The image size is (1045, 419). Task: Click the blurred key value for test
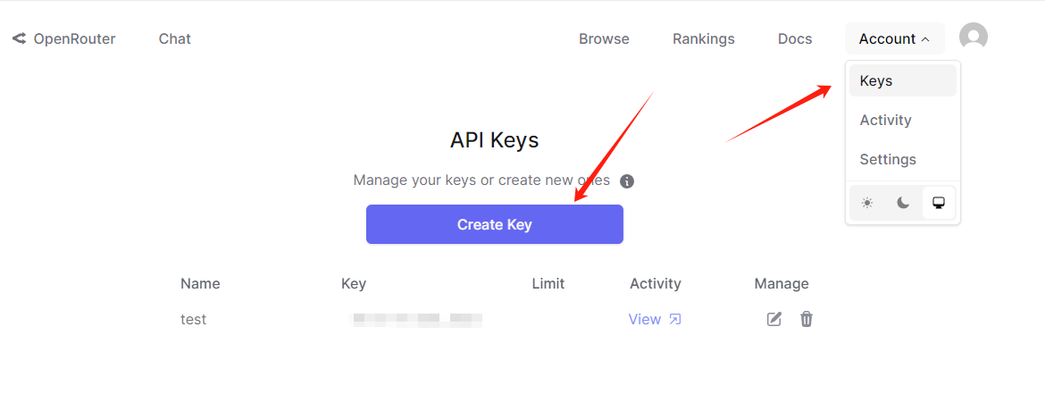(417, 319)
